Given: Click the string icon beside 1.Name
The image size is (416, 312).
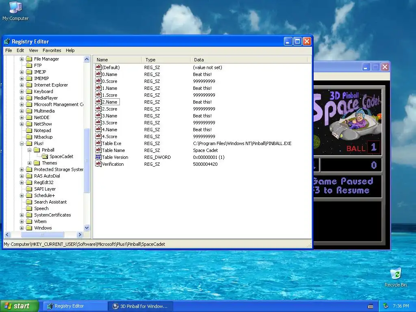Looking at the screenshot, I should tap(98, 88).
